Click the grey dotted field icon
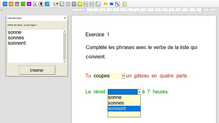 point(74,4)
